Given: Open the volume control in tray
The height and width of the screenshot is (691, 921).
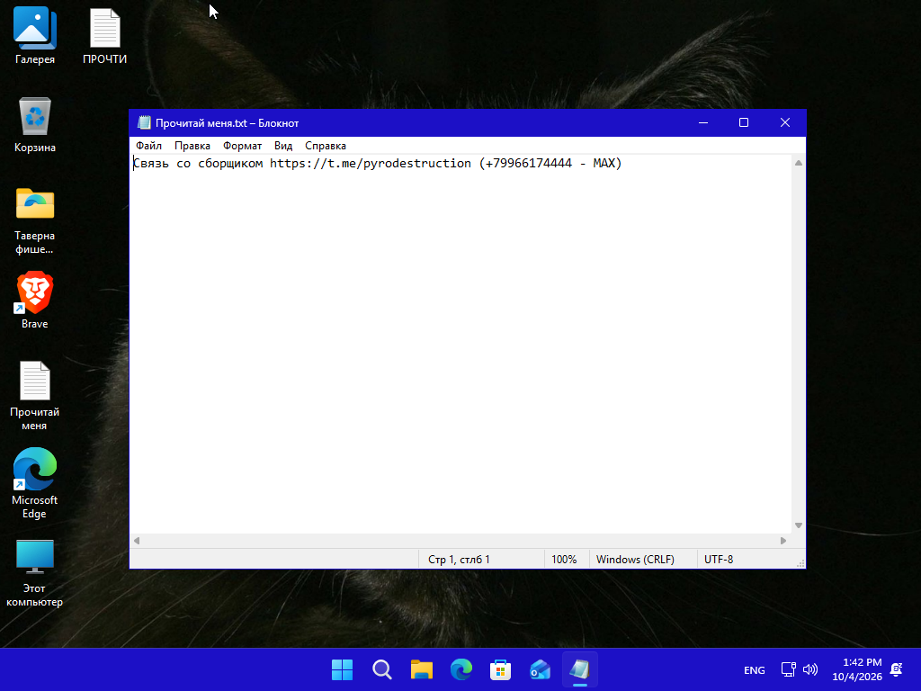Looking at the screenshot, I should pyautogui.click(x=810, y=669).
